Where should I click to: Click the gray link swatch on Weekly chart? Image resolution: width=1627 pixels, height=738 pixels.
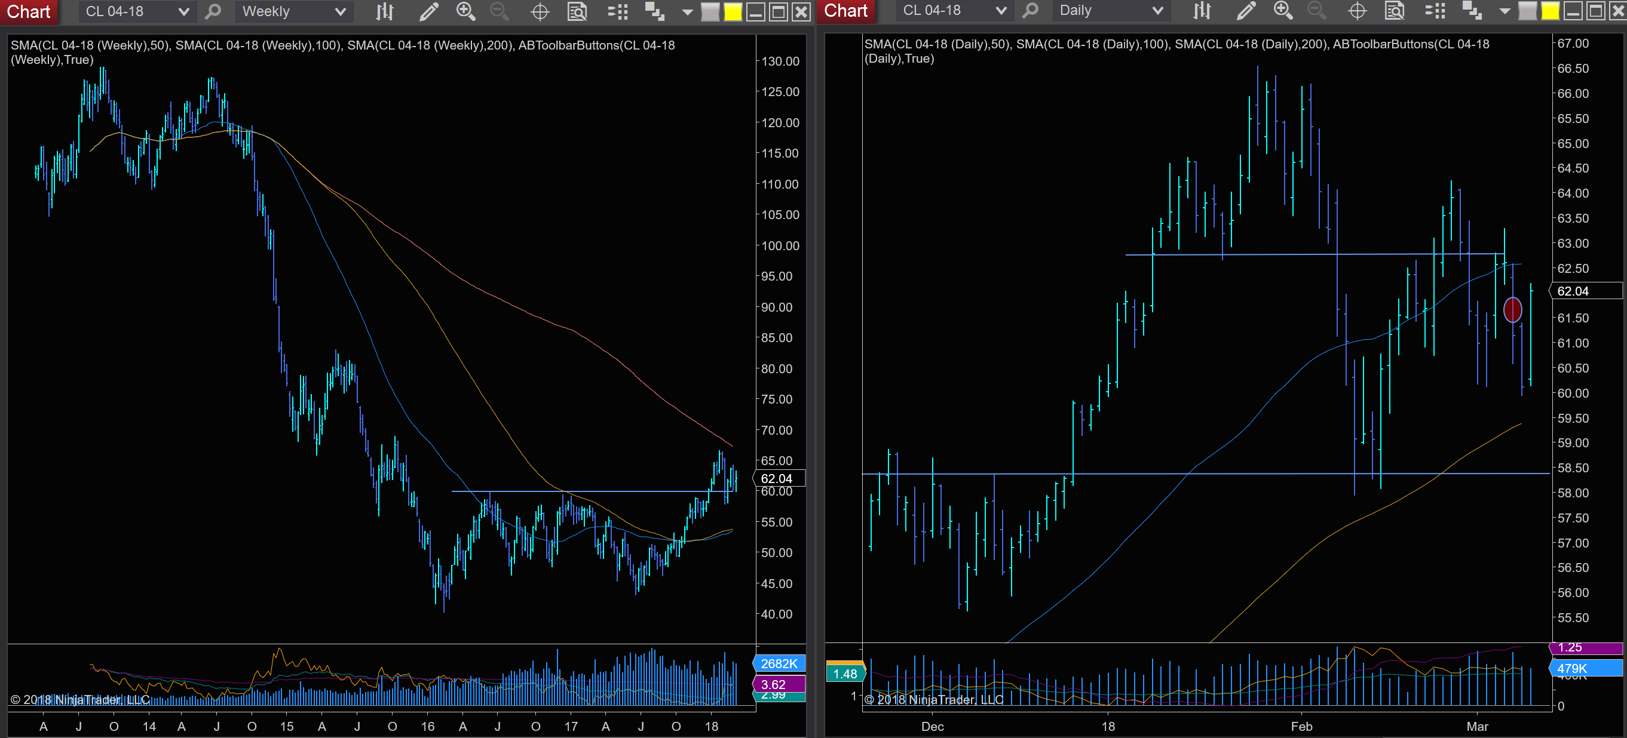710,11
